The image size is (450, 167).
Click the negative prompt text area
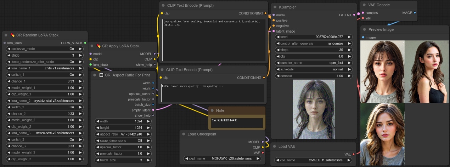point(212,93)
